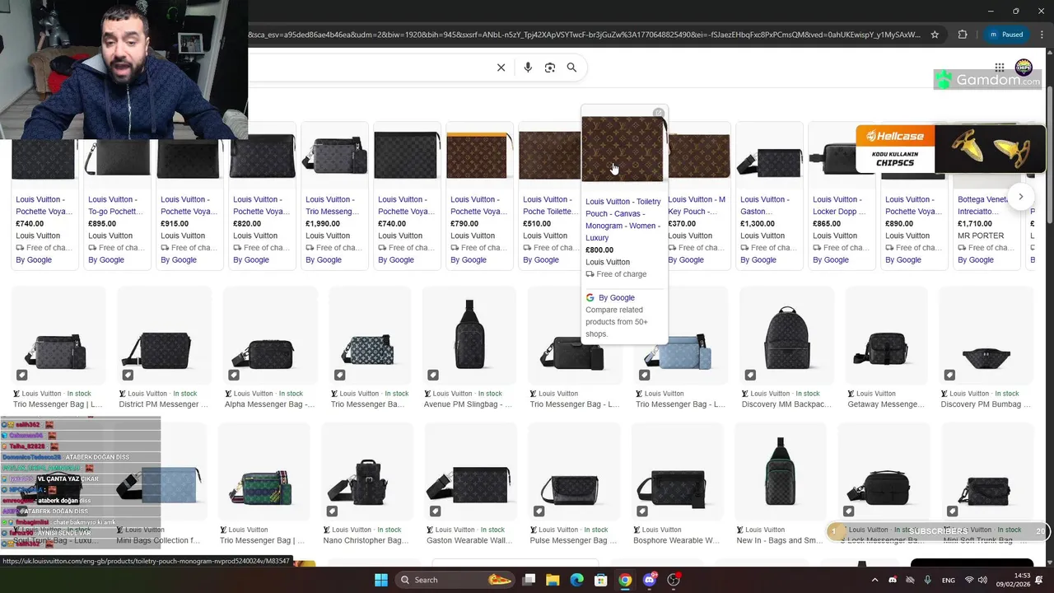
Task: Open Google Lens image search
Action: point(550,68)
